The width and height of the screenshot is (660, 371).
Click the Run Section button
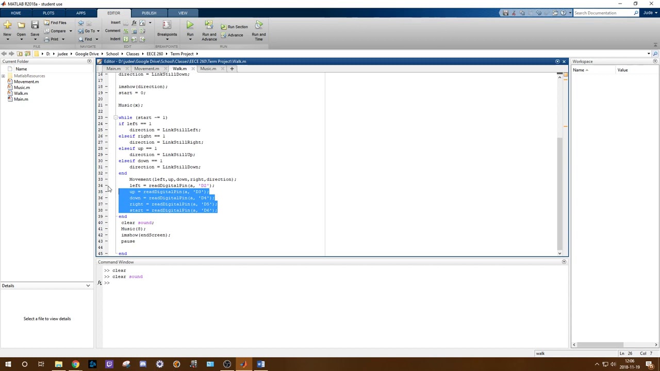pyautogui.click(x=234, y=27)
